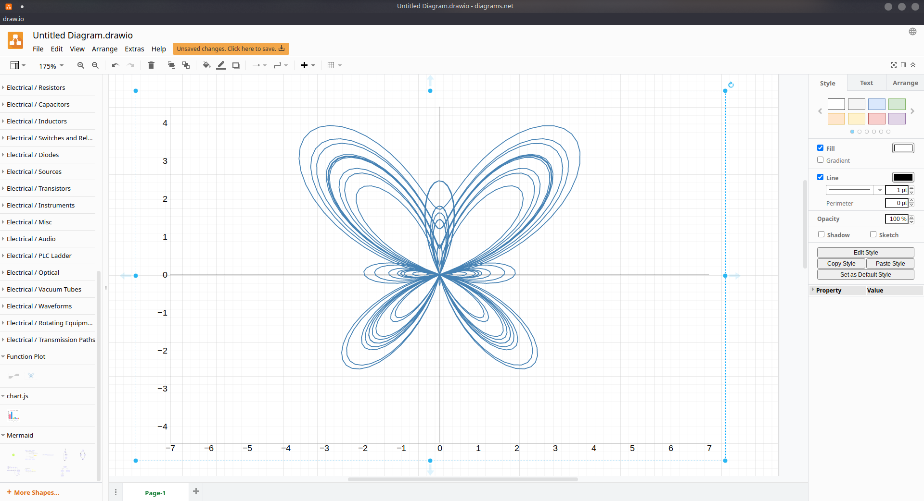The height and width of the screenshot is (501, 924).
Task: Toggle fullscreen mode icon
Action: 894,65
